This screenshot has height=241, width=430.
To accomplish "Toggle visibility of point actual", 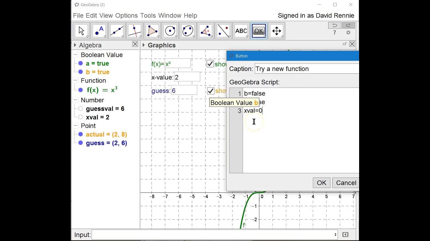I will click(81, 135).
